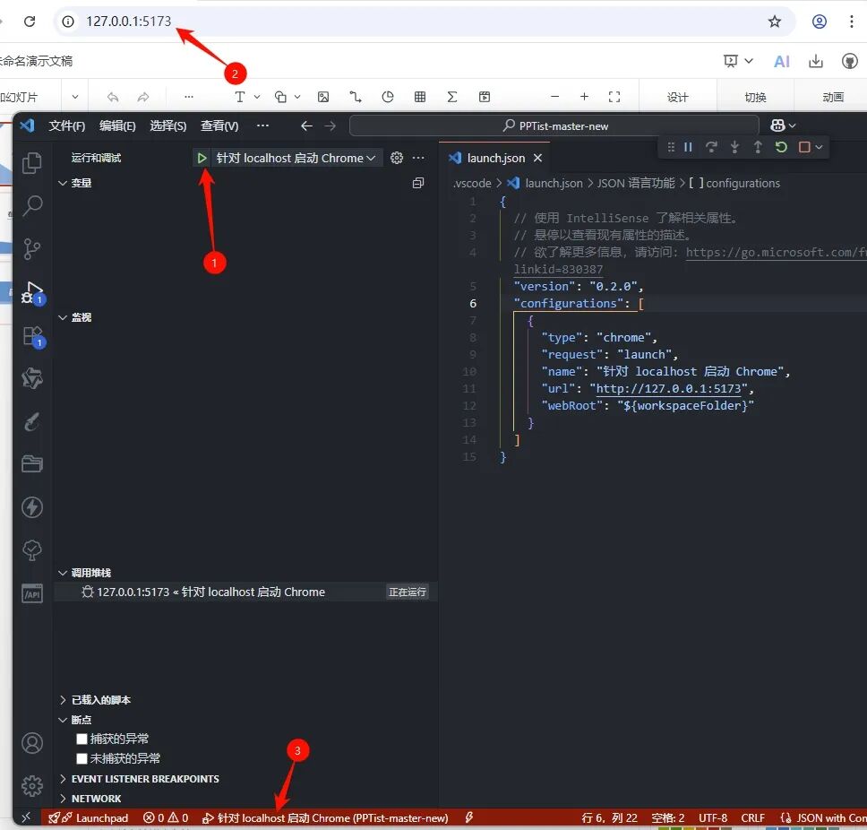Insert a table in PPTist

tap(420, 97)
